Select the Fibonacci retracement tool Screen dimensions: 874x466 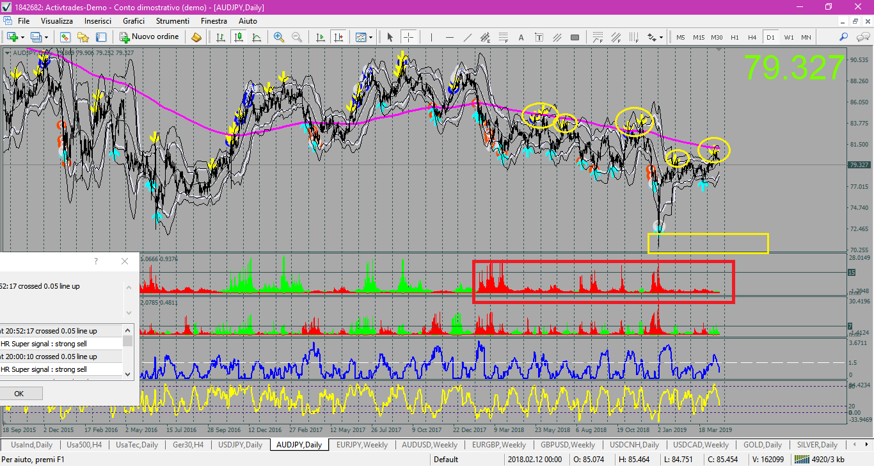[504, 37]
